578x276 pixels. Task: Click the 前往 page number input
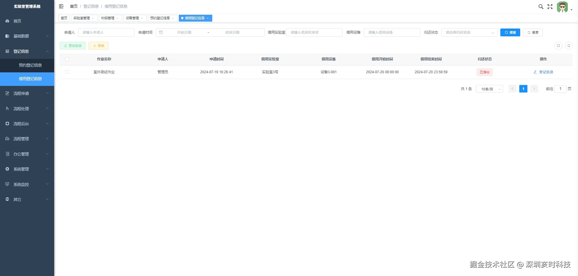560,89
